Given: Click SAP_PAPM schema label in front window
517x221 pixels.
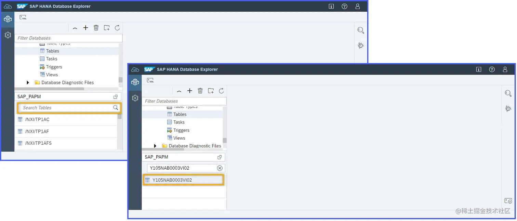Looking at the screenshot, I should pyautogui.click(x=156, y=157).
